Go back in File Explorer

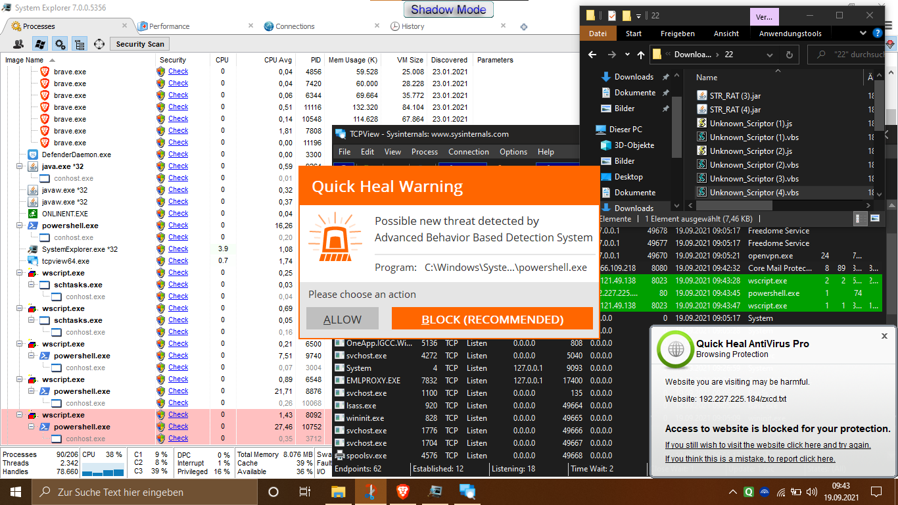[x=592, y=55]
